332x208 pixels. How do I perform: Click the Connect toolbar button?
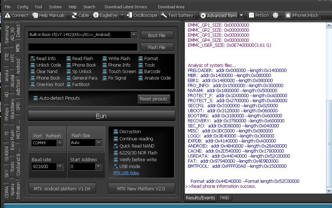pyautogui.click(x=17, y=15)
